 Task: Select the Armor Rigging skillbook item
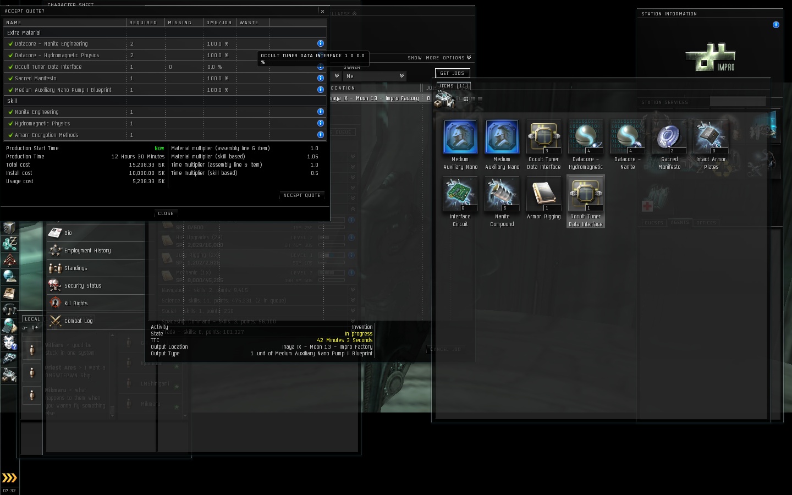point(543,199)
